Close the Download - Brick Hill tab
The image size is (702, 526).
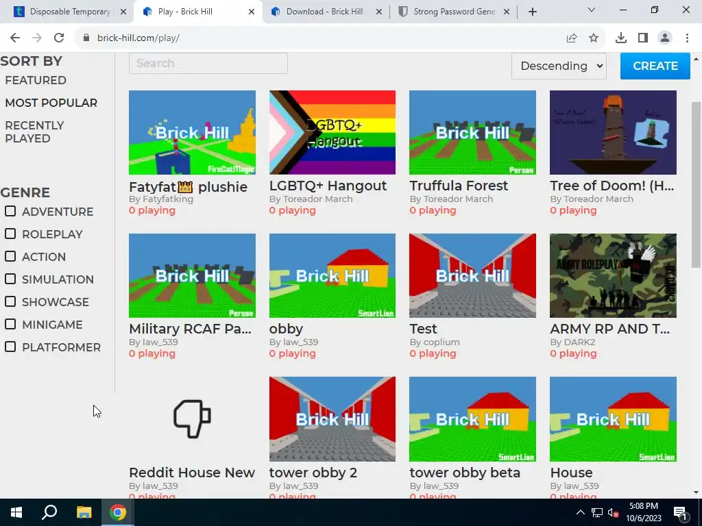tap(379, 12)
